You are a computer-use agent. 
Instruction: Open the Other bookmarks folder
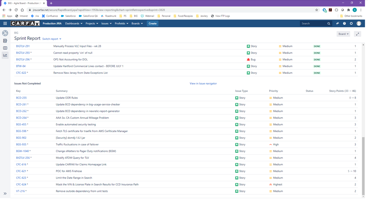click(351, 16)
